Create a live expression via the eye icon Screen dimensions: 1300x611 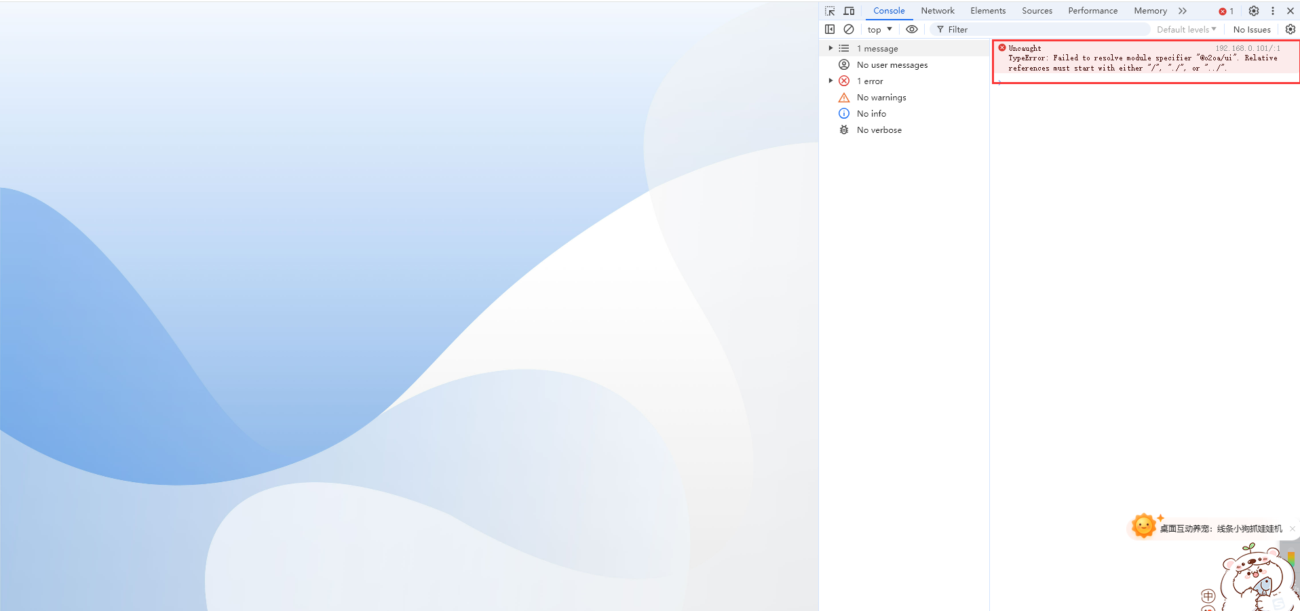click(911, 29)
